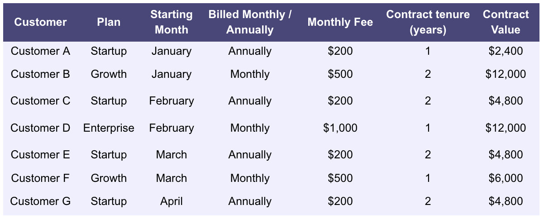Select the Enterprise plan cell
Viewport: 544px width, 219px height.
point(109,128)
